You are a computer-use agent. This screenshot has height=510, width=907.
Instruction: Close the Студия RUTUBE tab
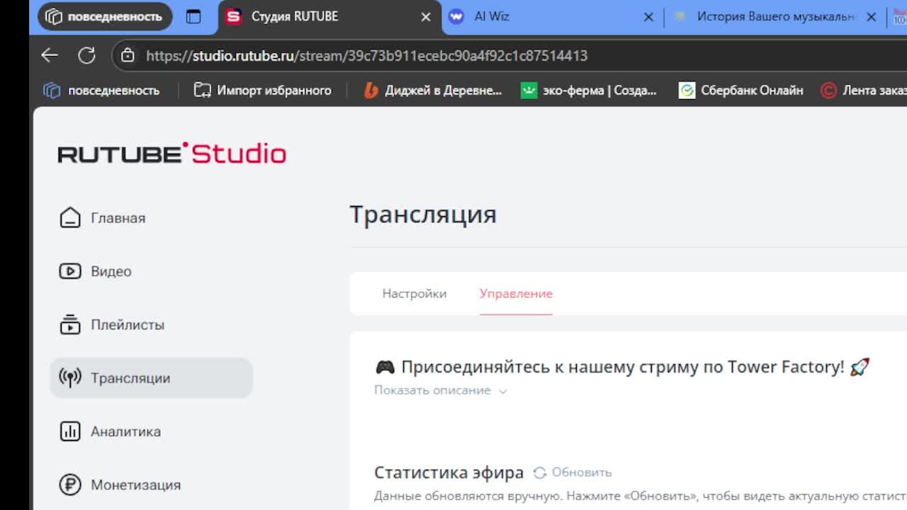(426, 16)
